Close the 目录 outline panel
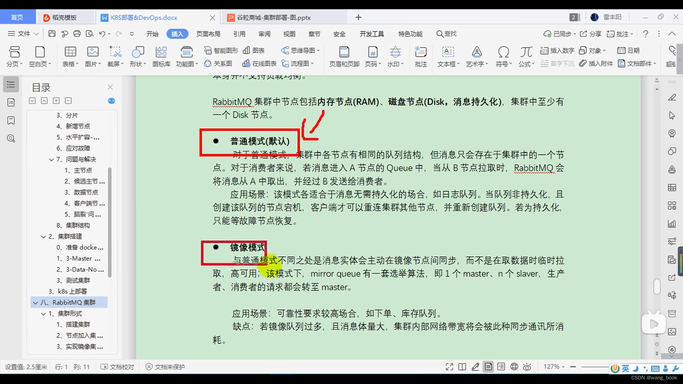 point(110,87)
